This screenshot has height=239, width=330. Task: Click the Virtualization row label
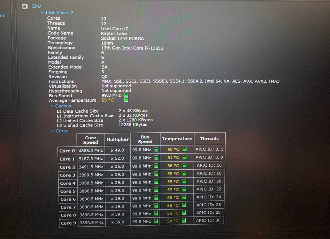[63, 86]
